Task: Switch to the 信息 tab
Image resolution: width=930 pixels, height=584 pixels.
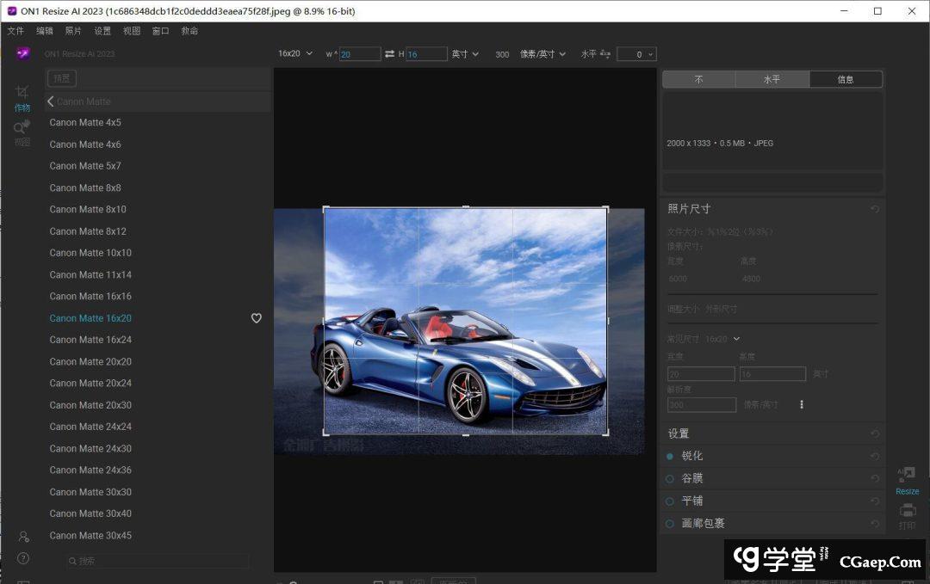Action: [x=846, y=79]
